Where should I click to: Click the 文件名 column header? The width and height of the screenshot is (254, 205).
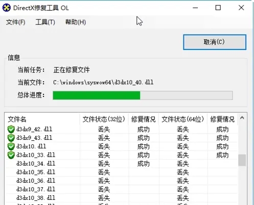point(17,119)
